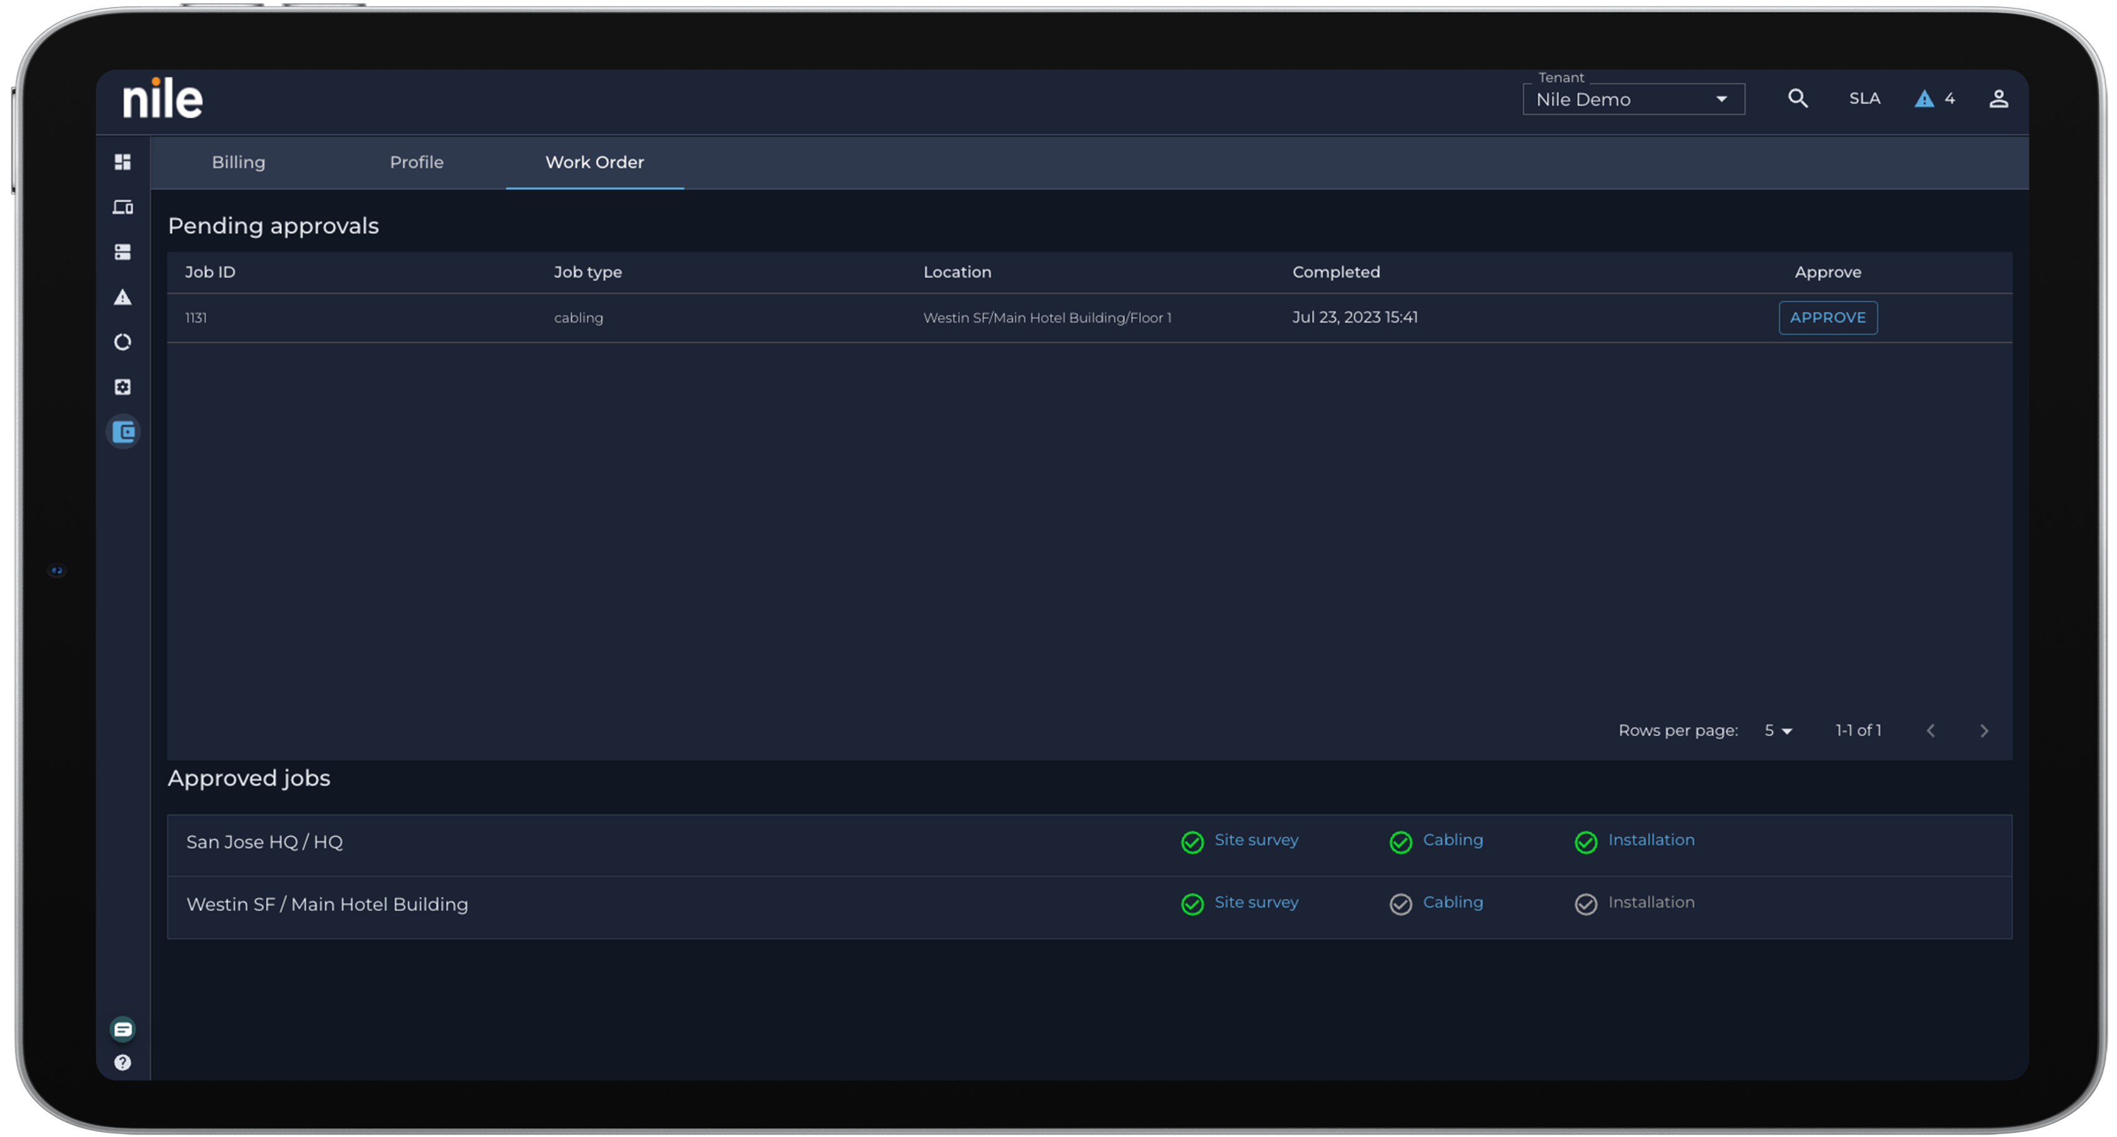Click the Jul 23, 2023 15:41 cell
2117x1137 pixels.
click(x=1354, y=318)
